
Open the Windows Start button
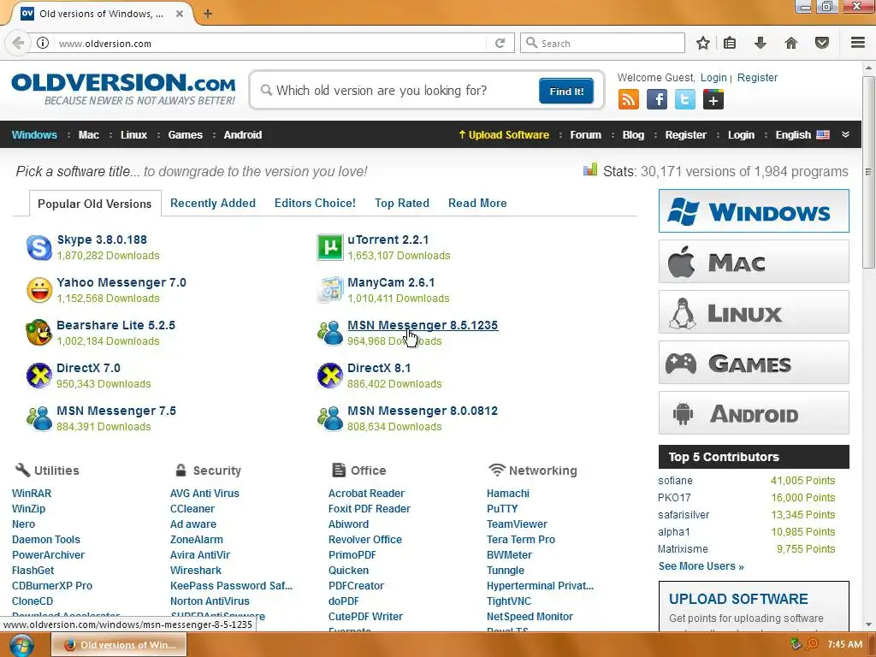(21, 645)
